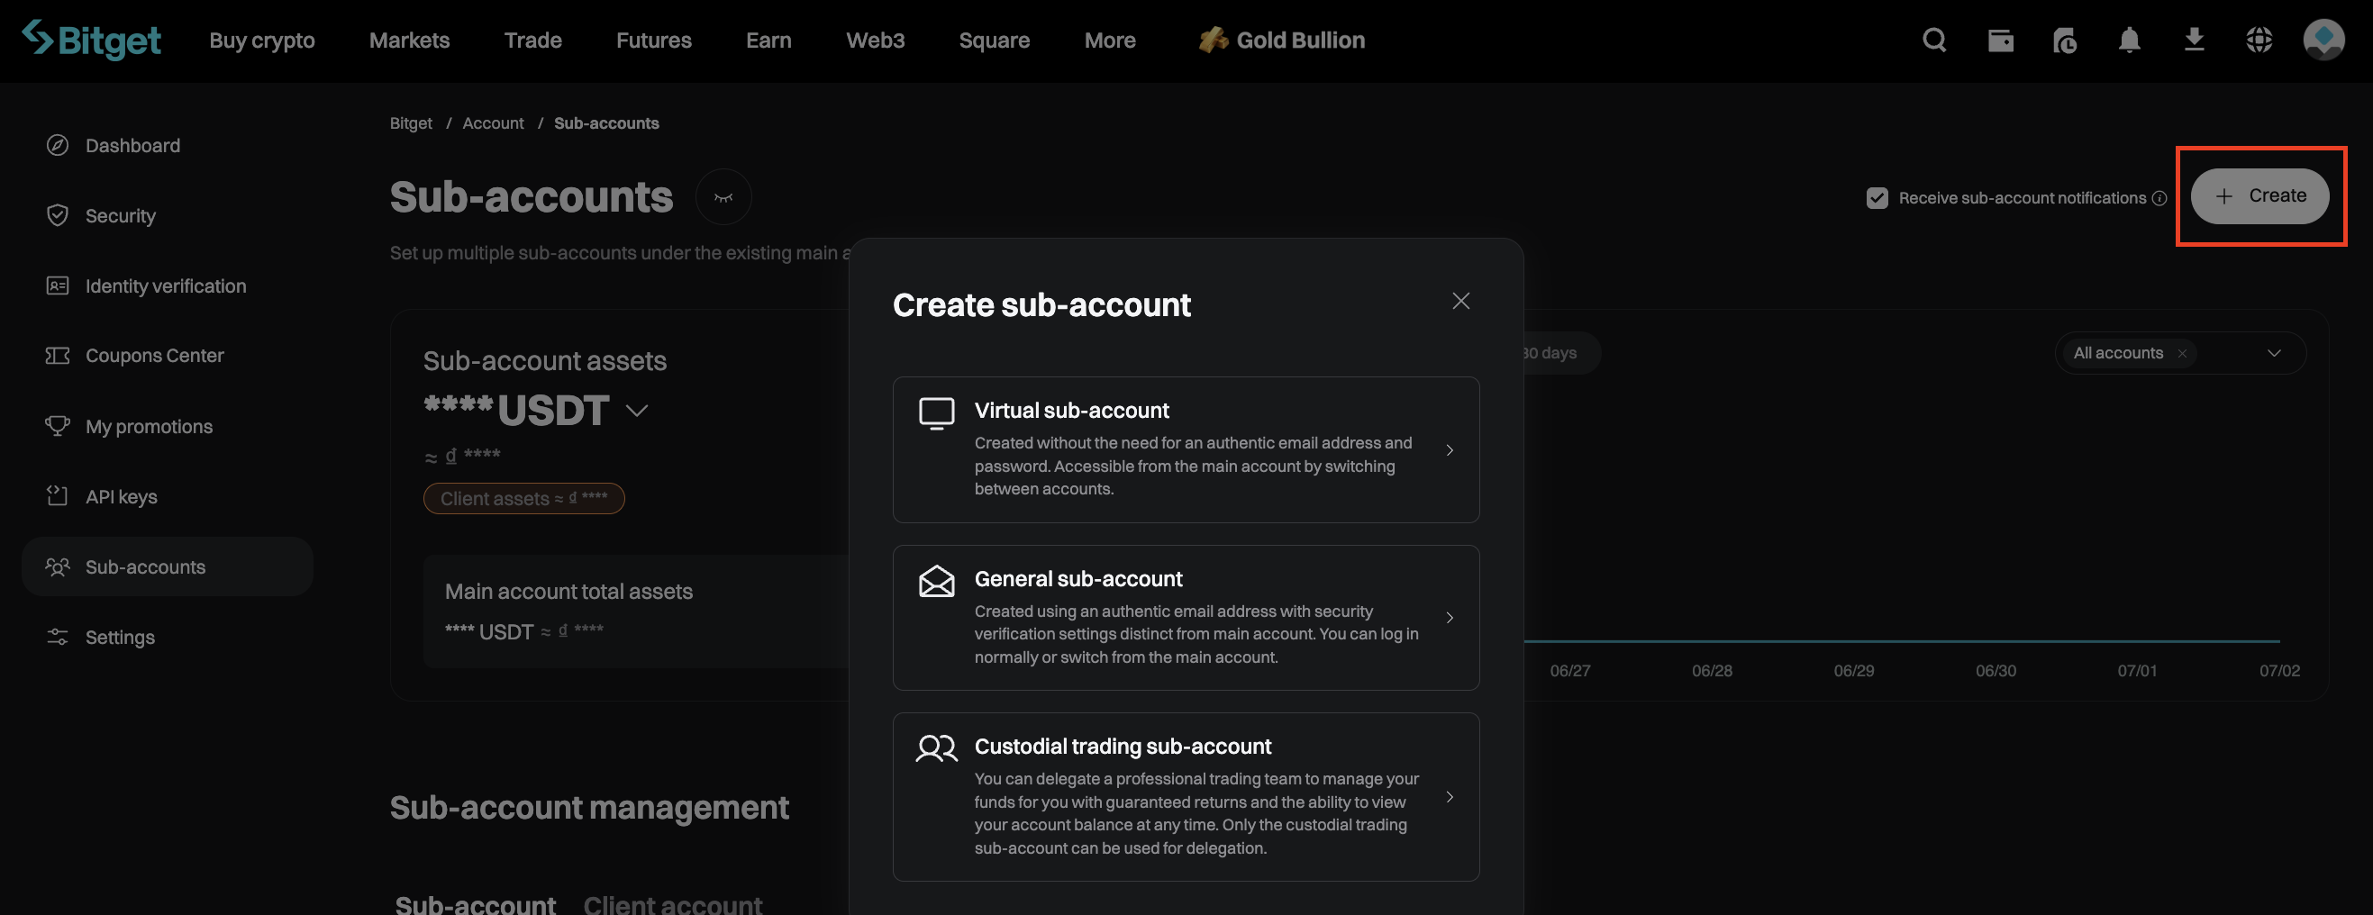The height and width of the screenshot is (915, 2373).
Task: Click the Virtual sub-account monitor icon
Action: 936,413
